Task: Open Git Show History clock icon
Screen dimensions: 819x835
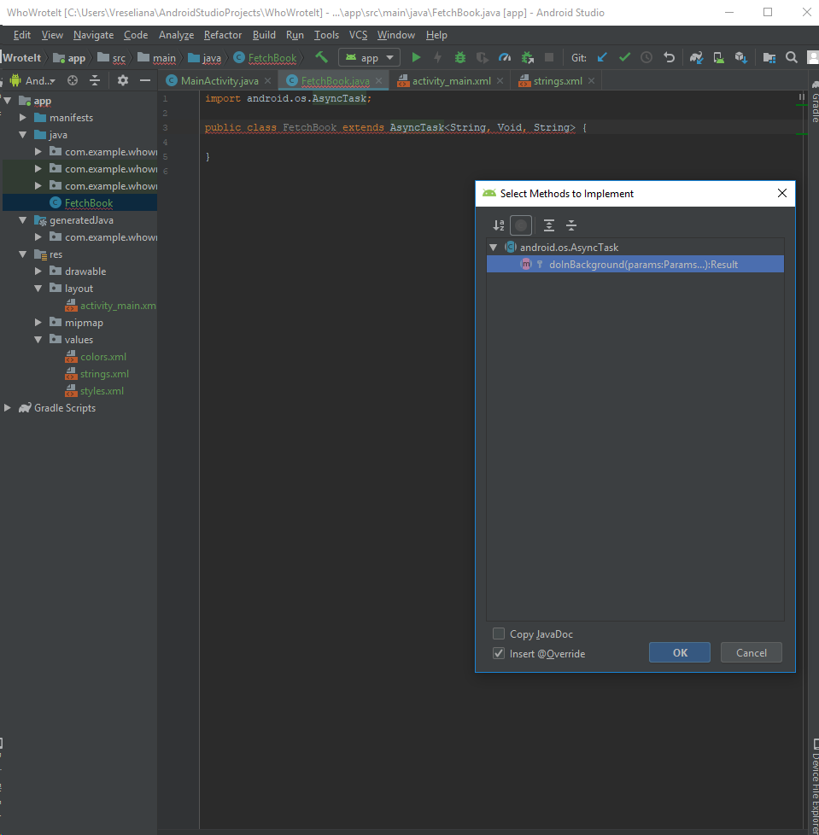Action: [x=646, y=57]
